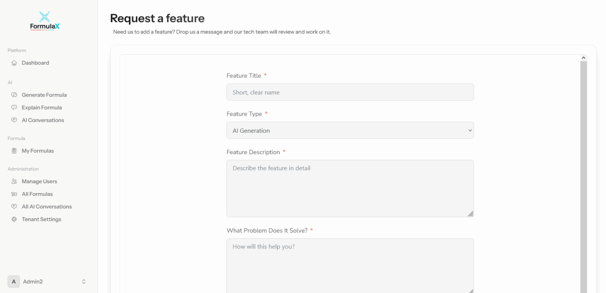Click the My Formulas icon
The image size is (606, 293).
pyautogui.click(x=14, y=151)
